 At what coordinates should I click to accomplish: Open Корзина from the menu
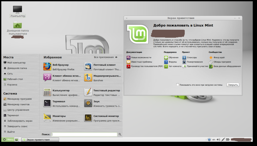10,85
